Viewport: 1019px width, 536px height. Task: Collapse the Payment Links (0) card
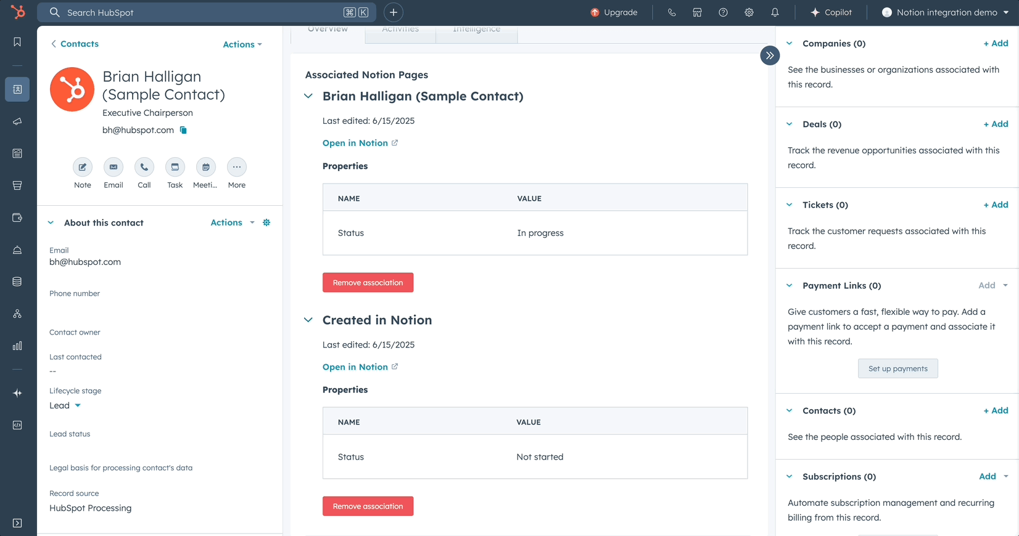coord(790,285)
